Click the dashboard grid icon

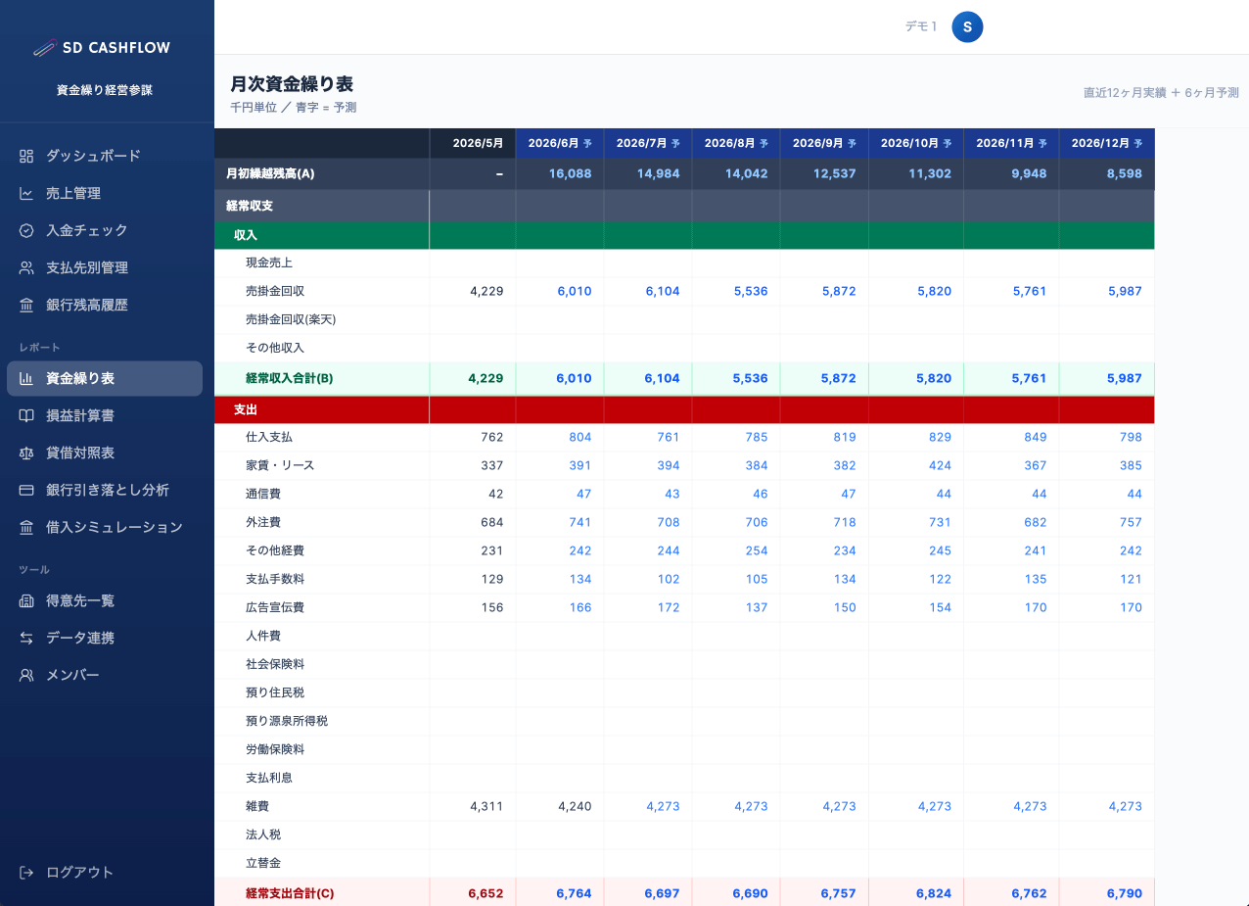point(26,156)
